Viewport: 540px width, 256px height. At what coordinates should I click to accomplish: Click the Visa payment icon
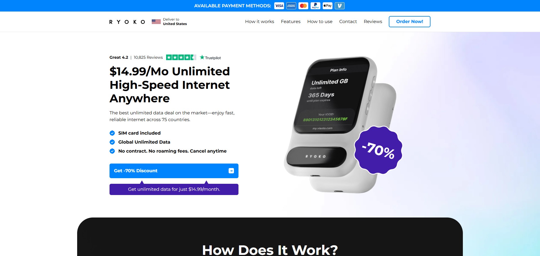click(x=279, y=6)
